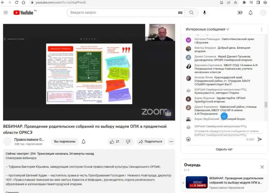Image resolution: width=270 pixels, height=193 pixels.
Task: Click chat author 'Борис Якубовский'
Action: click(207, 119)
